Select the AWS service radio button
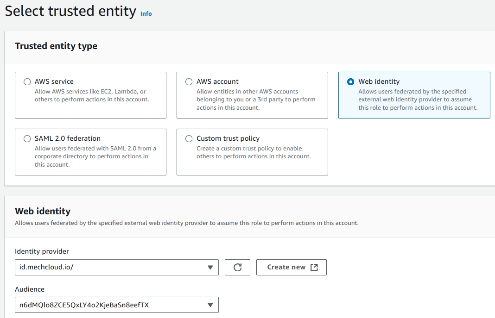 click(x=27, y=82)
